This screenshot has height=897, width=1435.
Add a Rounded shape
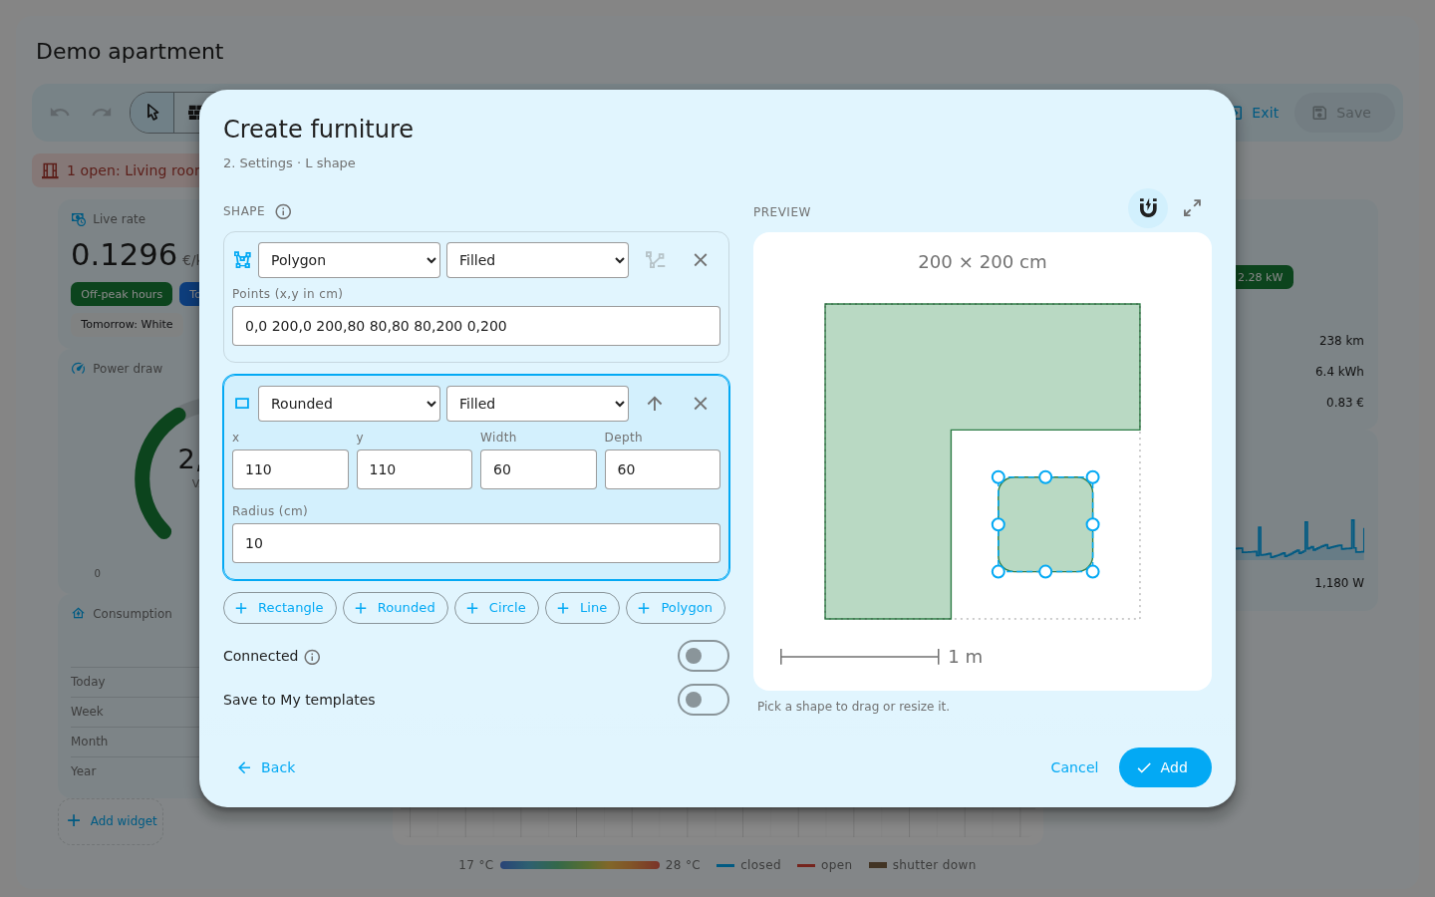click(x=396, y=608)
